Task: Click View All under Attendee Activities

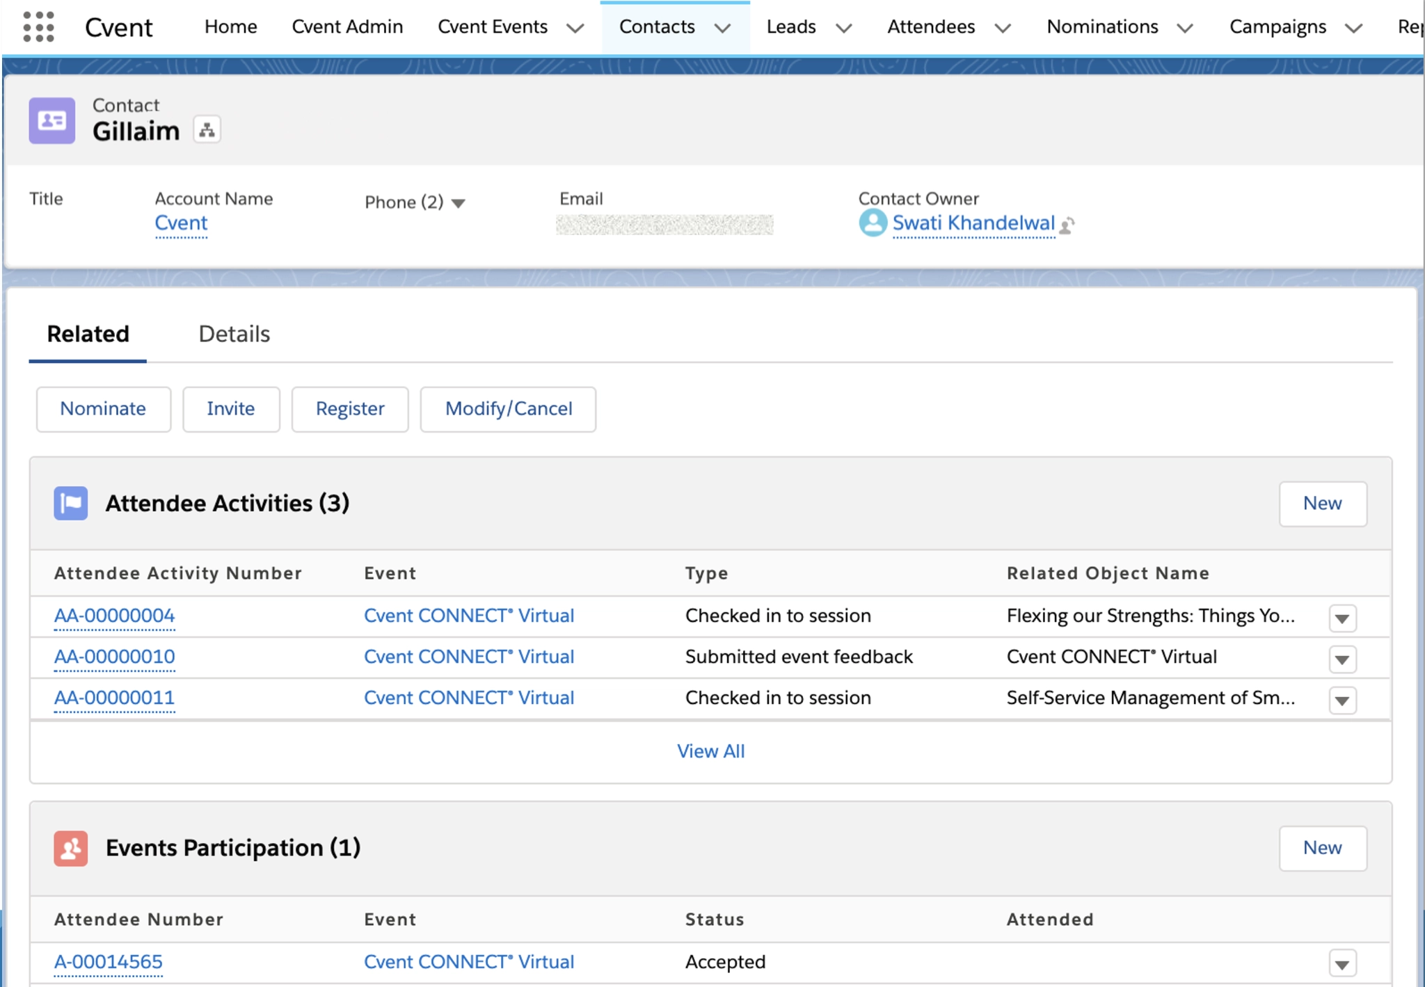Action: pyautogui.click(x=710, y=751)
